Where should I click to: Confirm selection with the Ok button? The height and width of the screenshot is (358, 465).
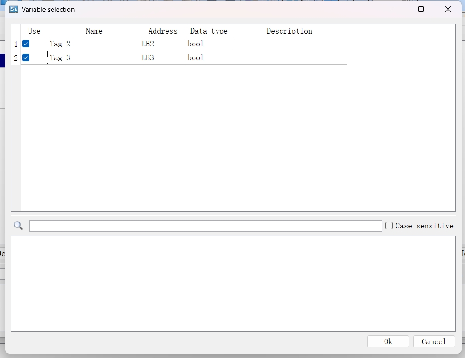point(388,341)
